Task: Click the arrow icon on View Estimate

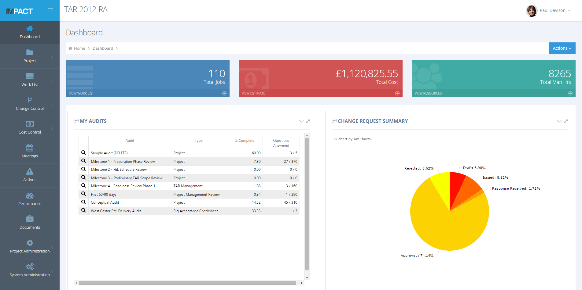Action: click(397, 93)
